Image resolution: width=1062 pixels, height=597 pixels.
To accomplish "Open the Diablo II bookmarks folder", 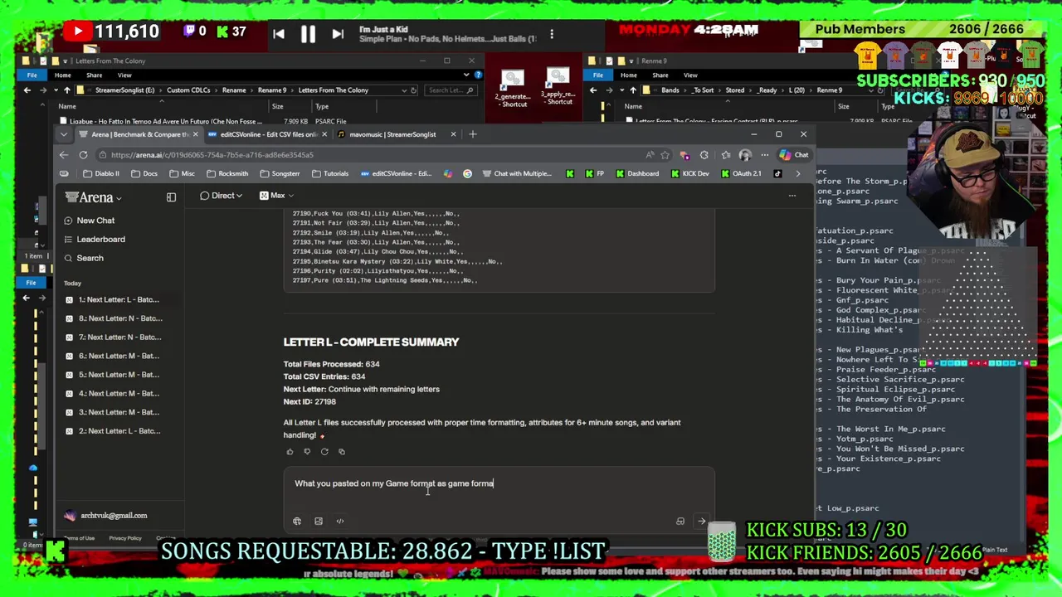I will [101, 174].
